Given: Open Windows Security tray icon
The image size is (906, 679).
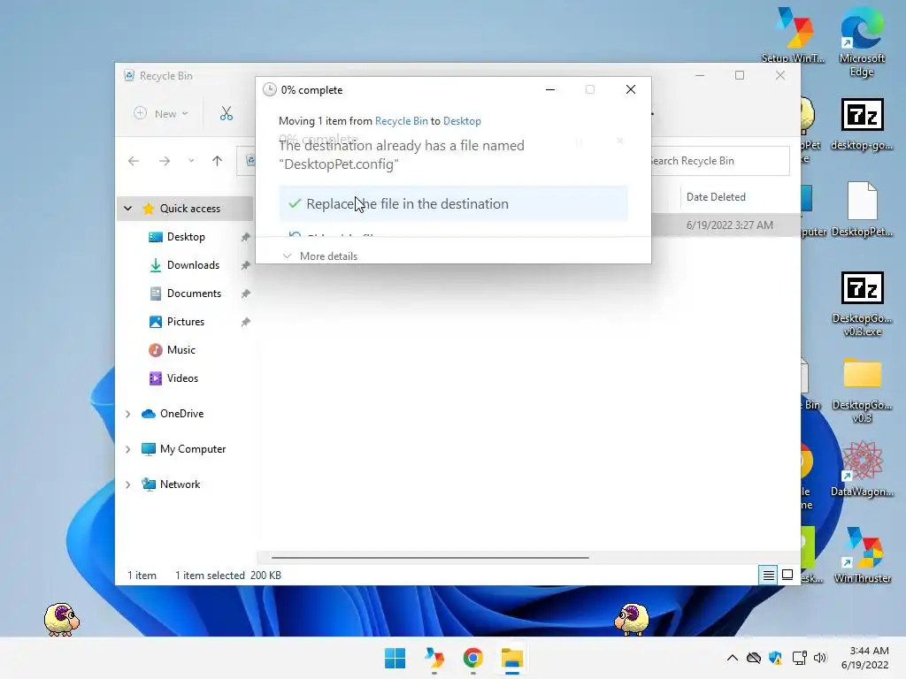Looking at the screenshot, I should (775, 658).
